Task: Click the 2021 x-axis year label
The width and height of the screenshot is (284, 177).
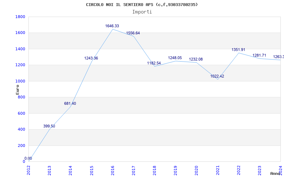Action: 218,170
